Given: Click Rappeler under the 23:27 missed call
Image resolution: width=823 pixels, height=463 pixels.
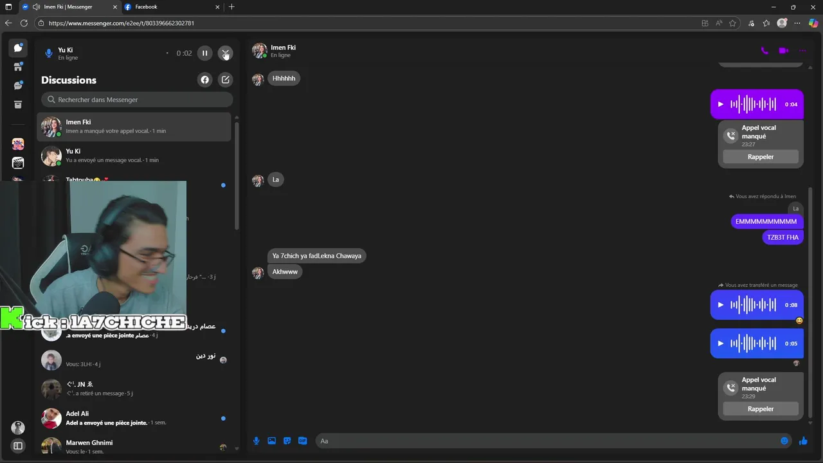Looking at the screenshot, I should click(x=761, y=157).
